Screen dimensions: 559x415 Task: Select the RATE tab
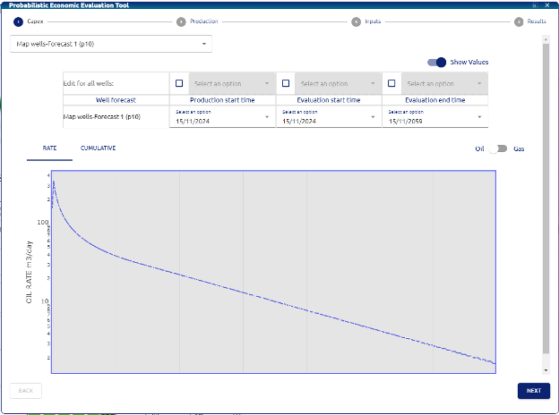point(50,148)
